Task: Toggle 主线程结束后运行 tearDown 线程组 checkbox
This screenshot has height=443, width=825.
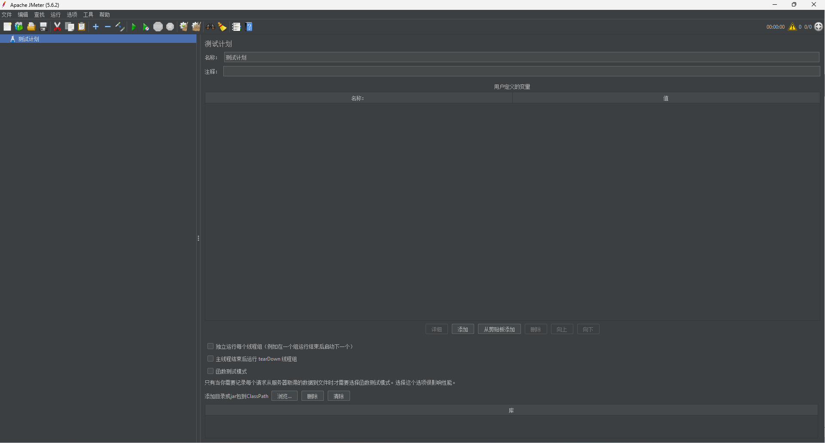Action: (x=210, y=359)
